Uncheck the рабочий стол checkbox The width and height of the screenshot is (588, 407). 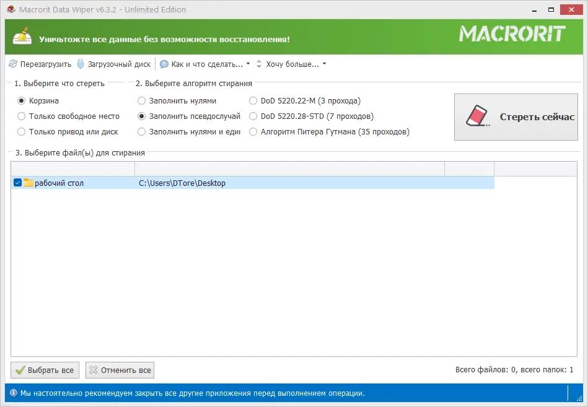(x=17, y=183)
